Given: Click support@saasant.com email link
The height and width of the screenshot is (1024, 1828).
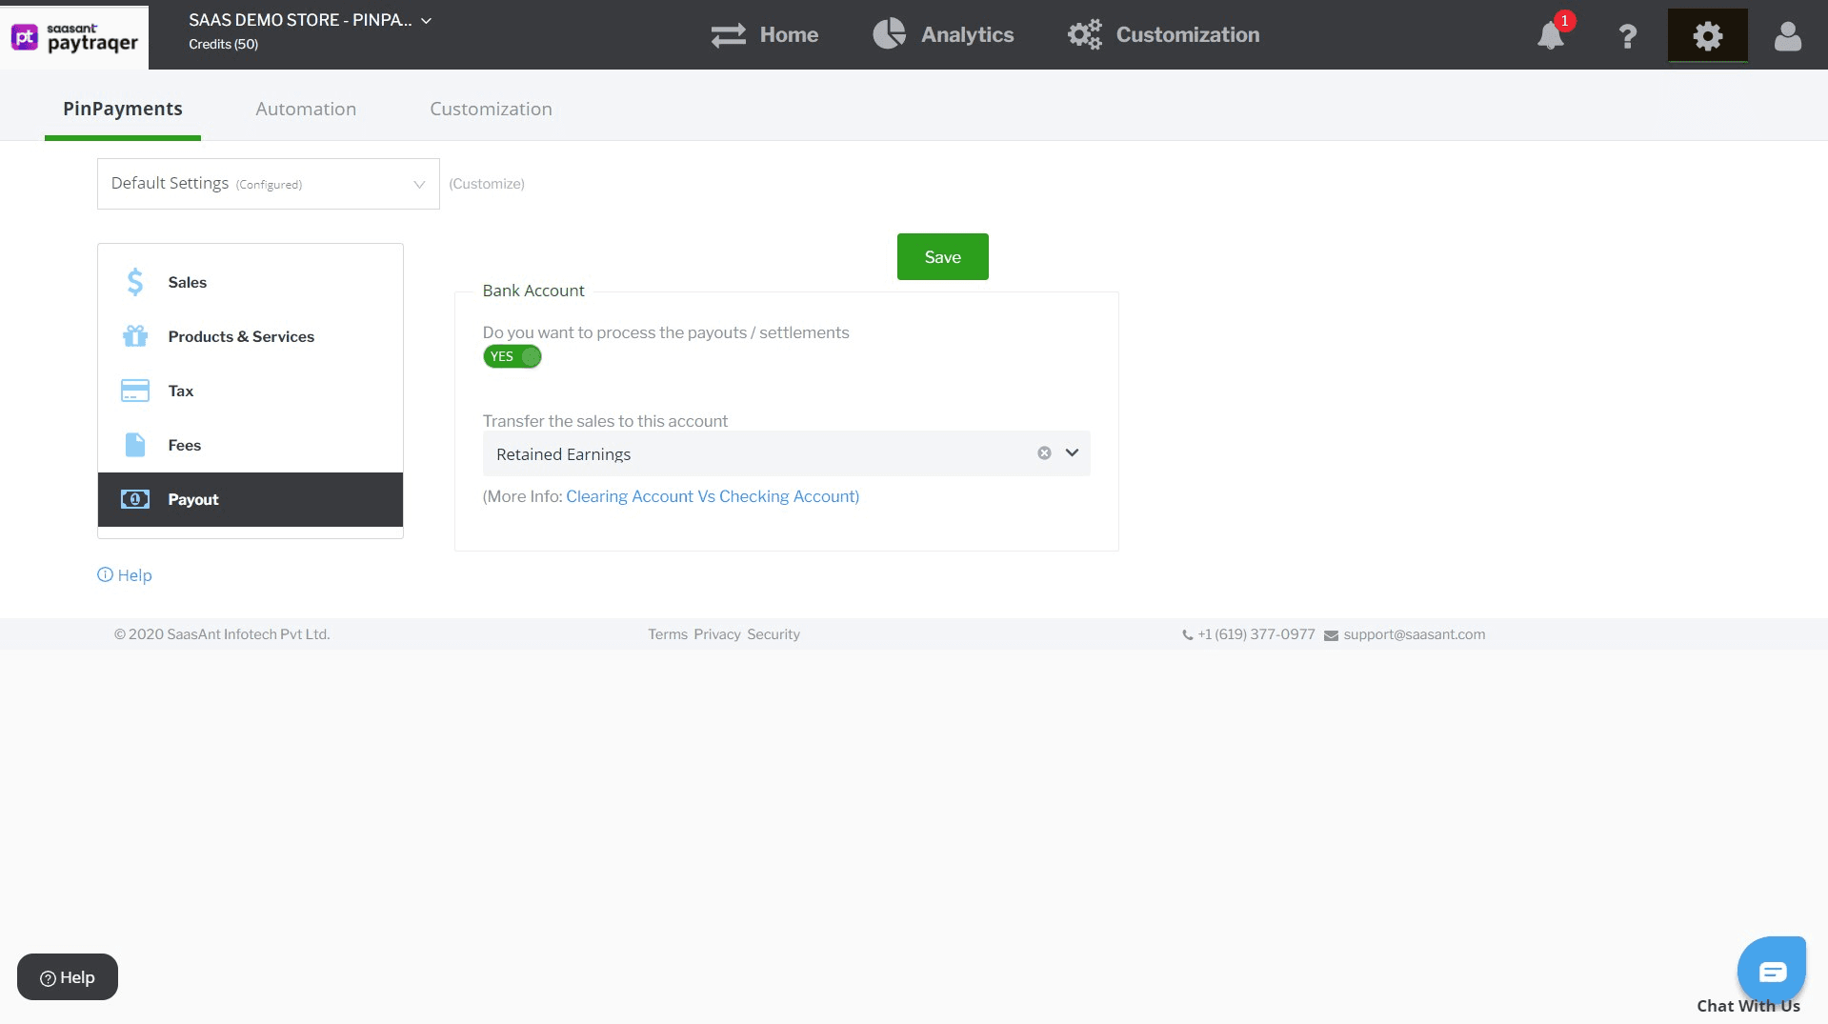Looking at the screenshot, I should (1415, 634).
